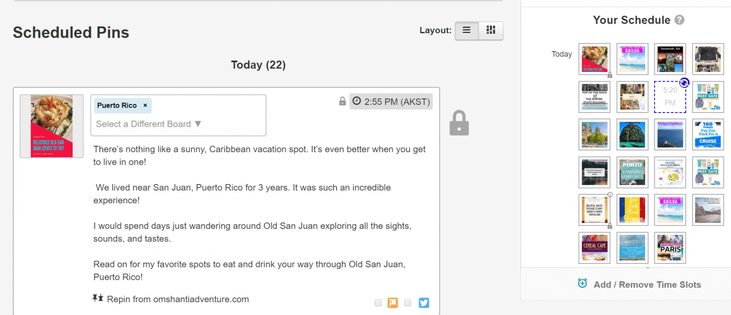Screen dimensions: 731x315
Task: Open the Old San Juan pin image
Action: [x=52, y=126]
